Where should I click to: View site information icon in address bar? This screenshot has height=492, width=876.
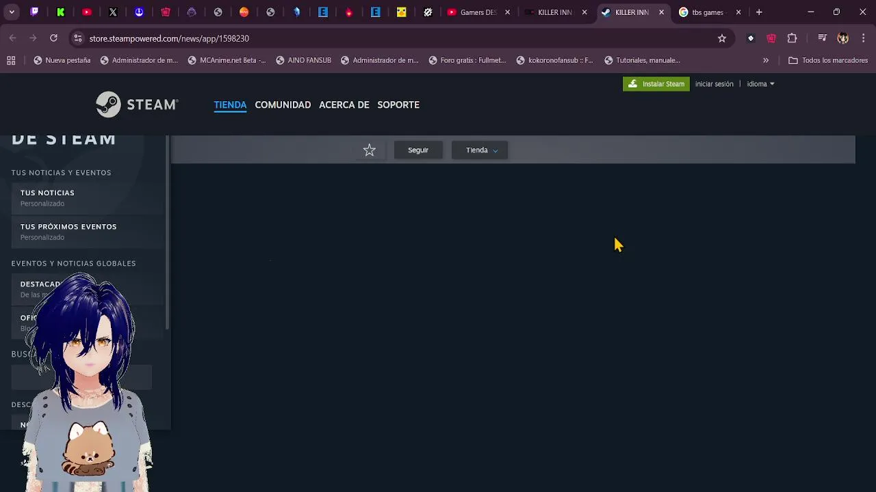pyautogui.click(x=78, y=38)
